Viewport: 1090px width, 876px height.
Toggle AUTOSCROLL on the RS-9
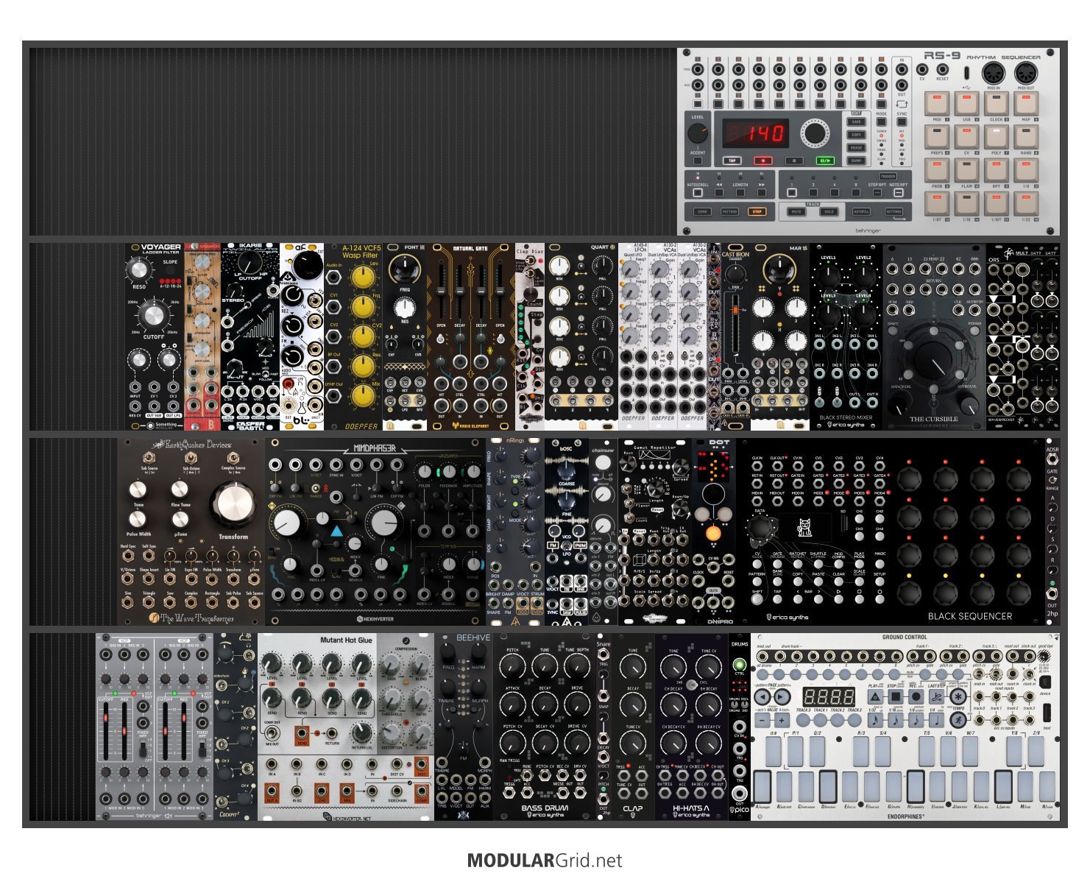click(698, 193)
